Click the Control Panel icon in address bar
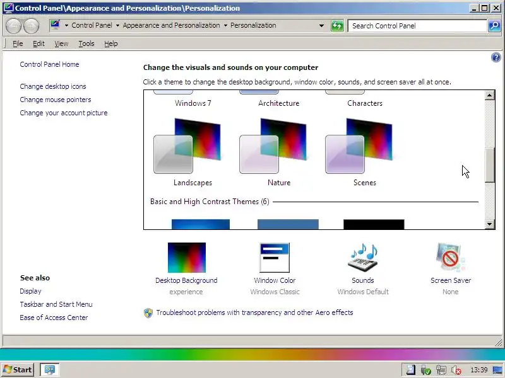The image size is (505, 378). [55, 25]
